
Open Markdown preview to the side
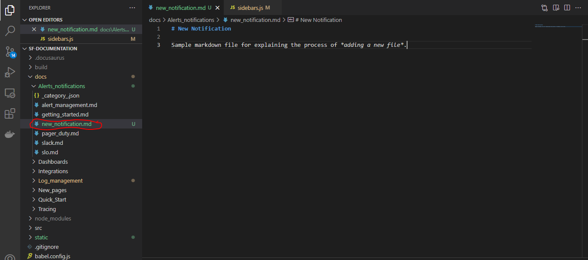click(556, 7)
